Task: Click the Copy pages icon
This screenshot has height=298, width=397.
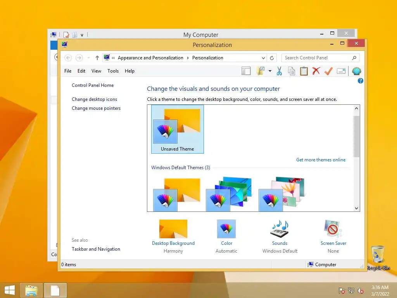Action: pos(292,71)
